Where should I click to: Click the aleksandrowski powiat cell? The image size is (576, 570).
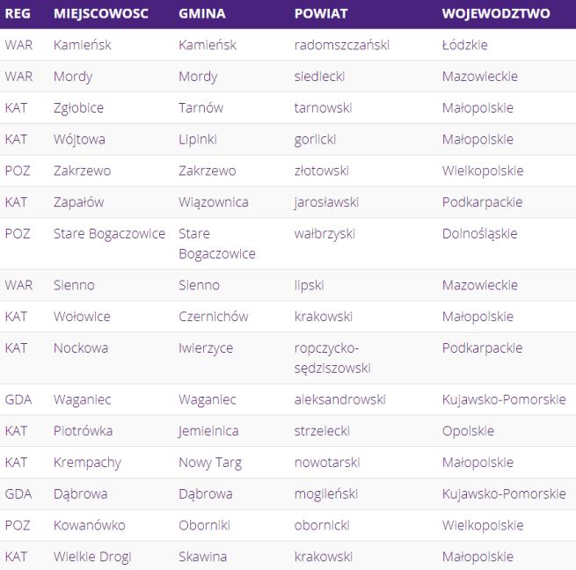point(339,399)
